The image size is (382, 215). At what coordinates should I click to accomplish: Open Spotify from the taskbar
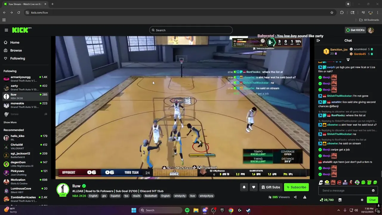(187, 210)
